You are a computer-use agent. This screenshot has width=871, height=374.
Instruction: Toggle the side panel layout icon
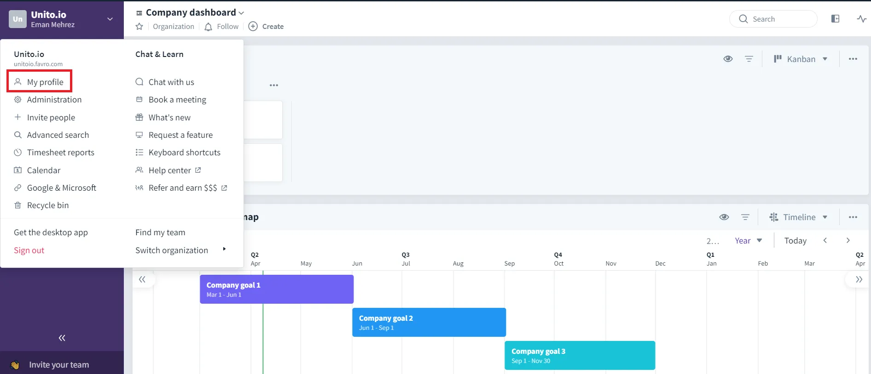835,19
